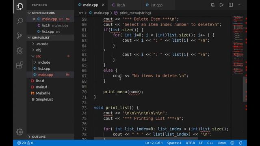
Task: Select main.cpp in the src folder tree
Action: [50, 75]
